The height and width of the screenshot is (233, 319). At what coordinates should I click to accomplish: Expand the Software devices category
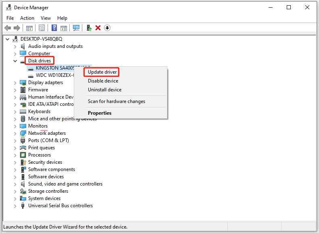tap(15, 177)
